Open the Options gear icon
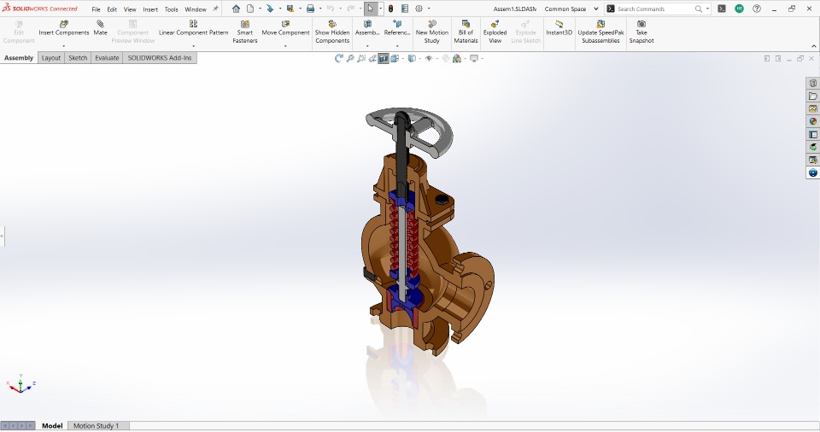Screen dimensions: 820x432 pyautogui.click(x=419, y=9)
